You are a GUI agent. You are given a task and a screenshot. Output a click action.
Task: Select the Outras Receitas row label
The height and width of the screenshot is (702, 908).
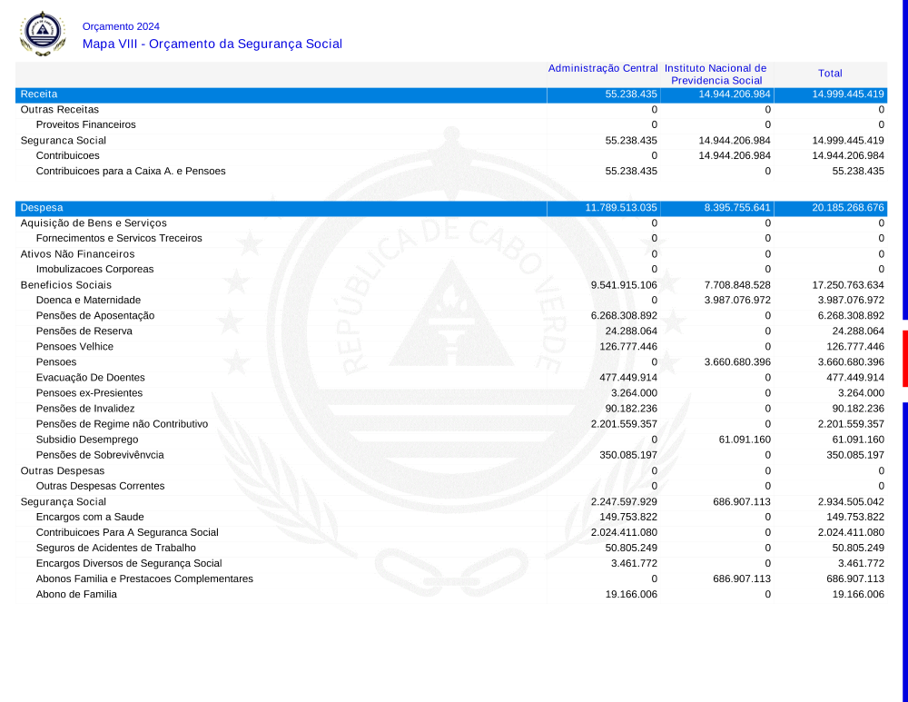pos(60,109)
